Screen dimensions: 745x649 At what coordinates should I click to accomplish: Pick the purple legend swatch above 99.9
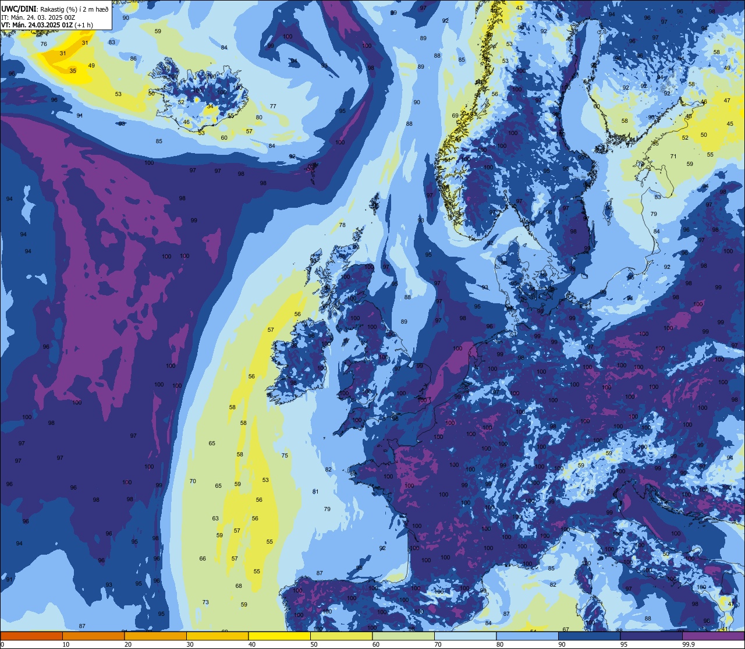(714, 636)
